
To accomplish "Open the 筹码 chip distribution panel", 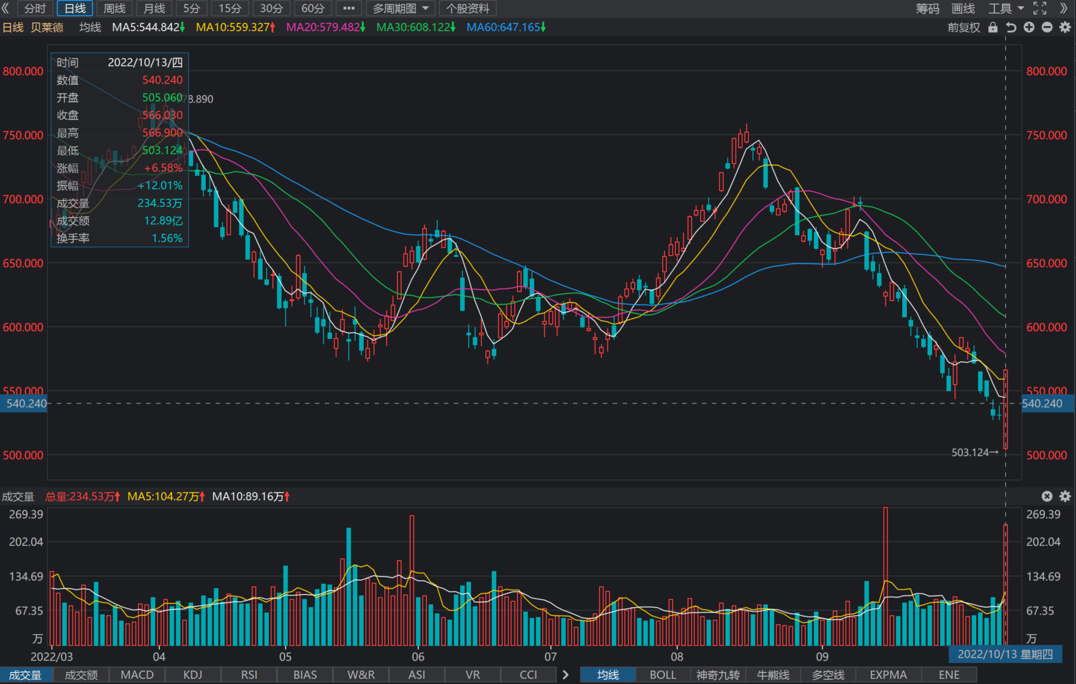I will [927, 8].
